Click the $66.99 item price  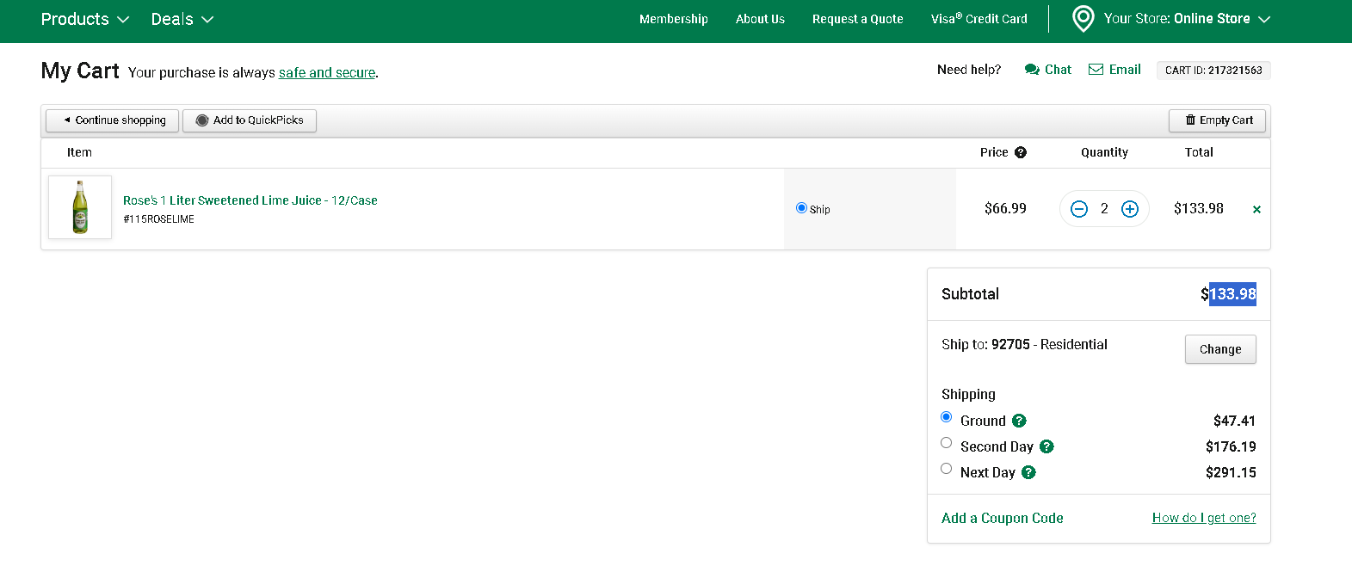(x=1005, y=208)
